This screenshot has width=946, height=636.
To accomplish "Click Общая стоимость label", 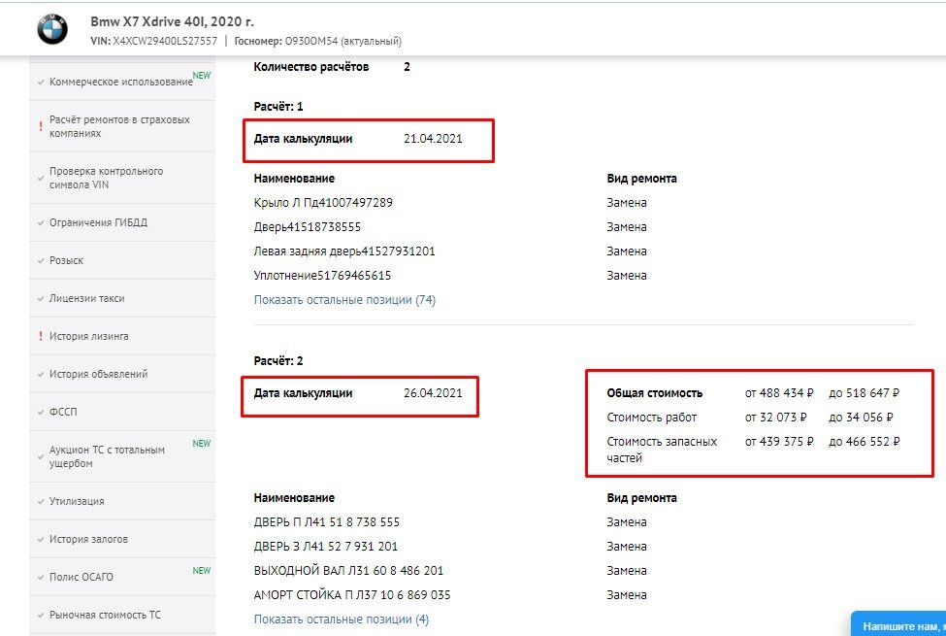I will tap(655, 392).
